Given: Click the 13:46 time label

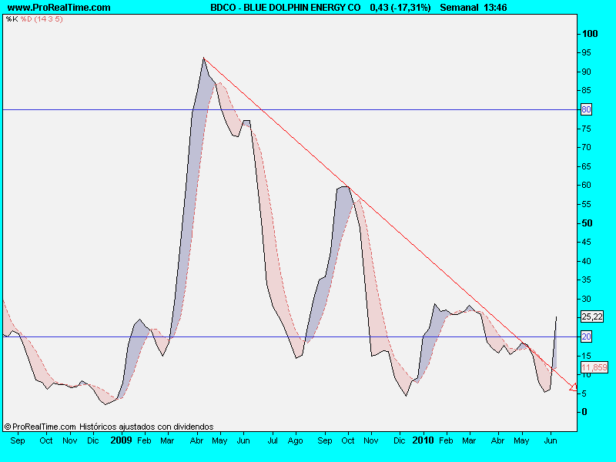Looking at the screenshot, I should pos(495,8).
